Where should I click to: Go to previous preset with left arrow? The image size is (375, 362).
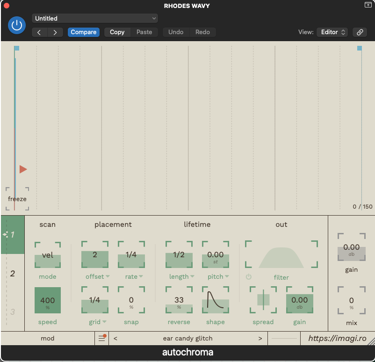click(39, 32)
